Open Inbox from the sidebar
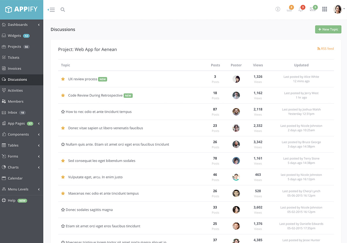This screenshot has height=243, width=347. 12,113
